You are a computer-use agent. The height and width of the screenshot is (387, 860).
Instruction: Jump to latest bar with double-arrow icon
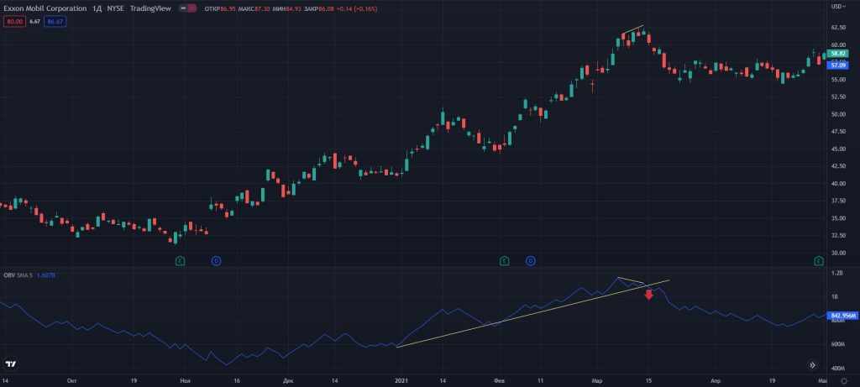(812, 364)
